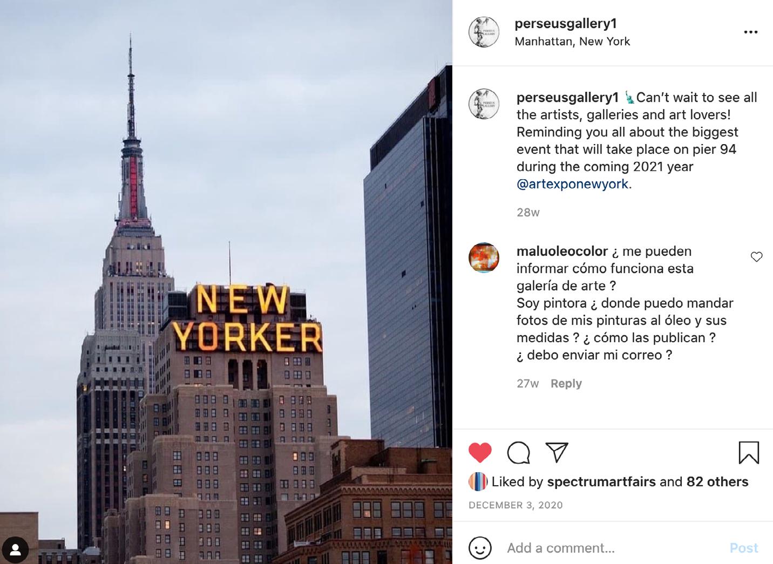Share post with paper plane icon
The height and width of the screenshot is (564, 773).
point(557,452)
